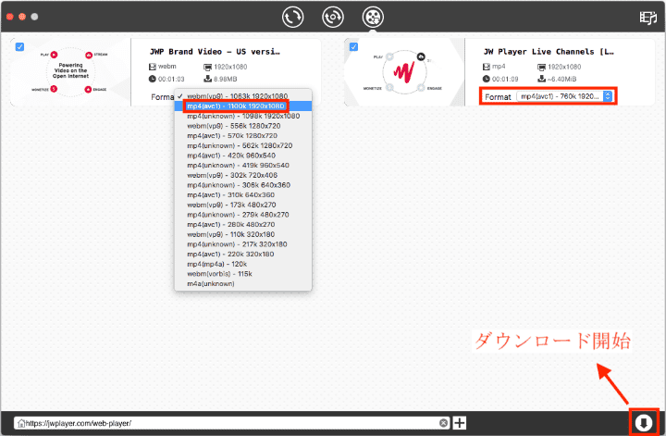
Task: Choose webm(vp9) - 1063k 1920x1080 option
Action: coord(243,96)
